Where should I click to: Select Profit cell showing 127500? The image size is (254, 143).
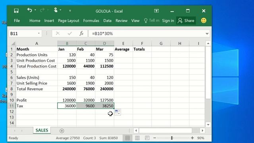105,100
